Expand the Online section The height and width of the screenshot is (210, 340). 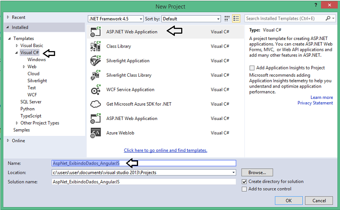coord(8,141)
